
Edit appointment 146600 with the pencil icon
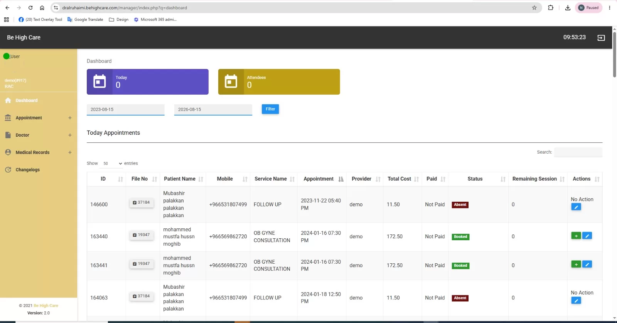click(576, 207)
